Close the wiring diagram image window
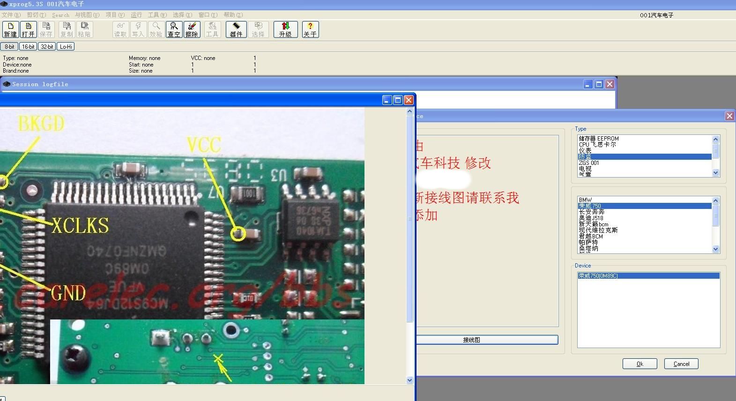Image resolution: width=736 pixels, height=401 pixels. click(x=409, y=100)
